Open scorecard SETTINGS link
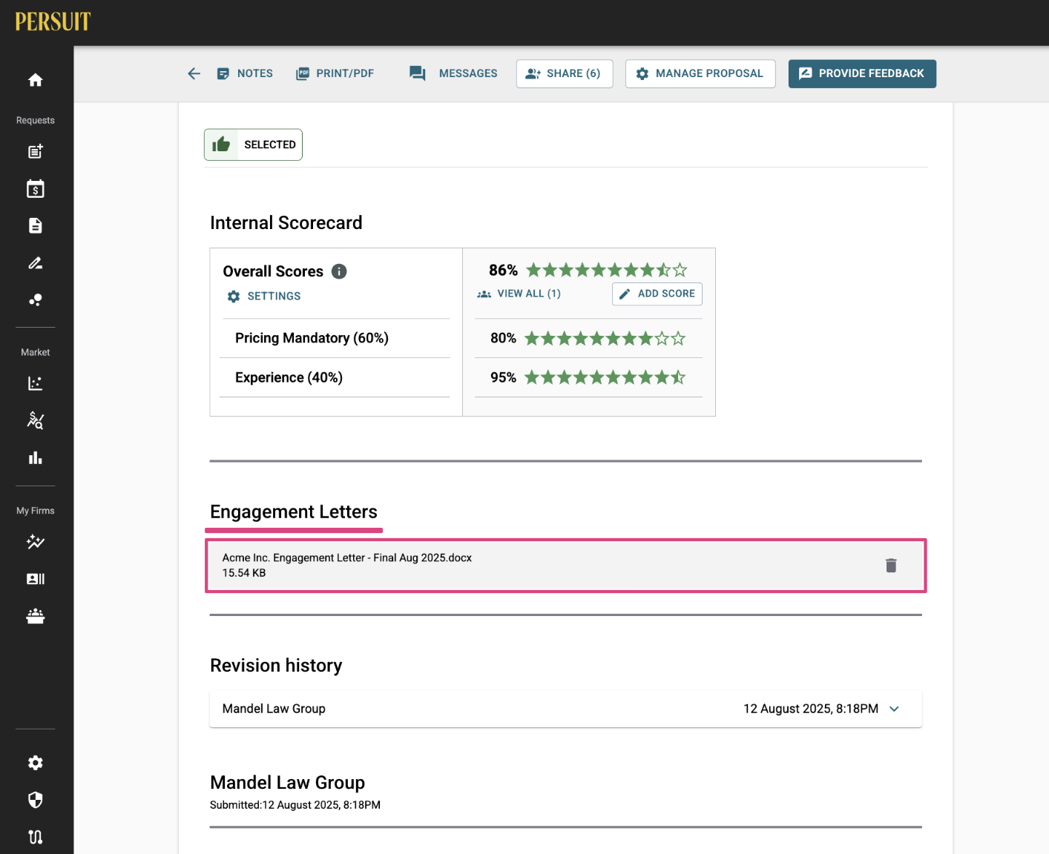The width and height of the screenshot is (1049, 854). pyautogui.click(x=264, y=296)
